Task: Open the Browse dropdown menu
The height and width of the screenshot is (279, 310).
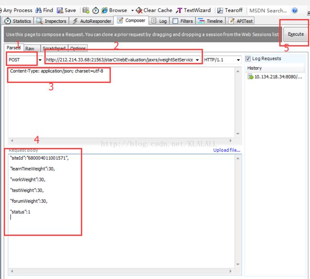Action: 132,10
